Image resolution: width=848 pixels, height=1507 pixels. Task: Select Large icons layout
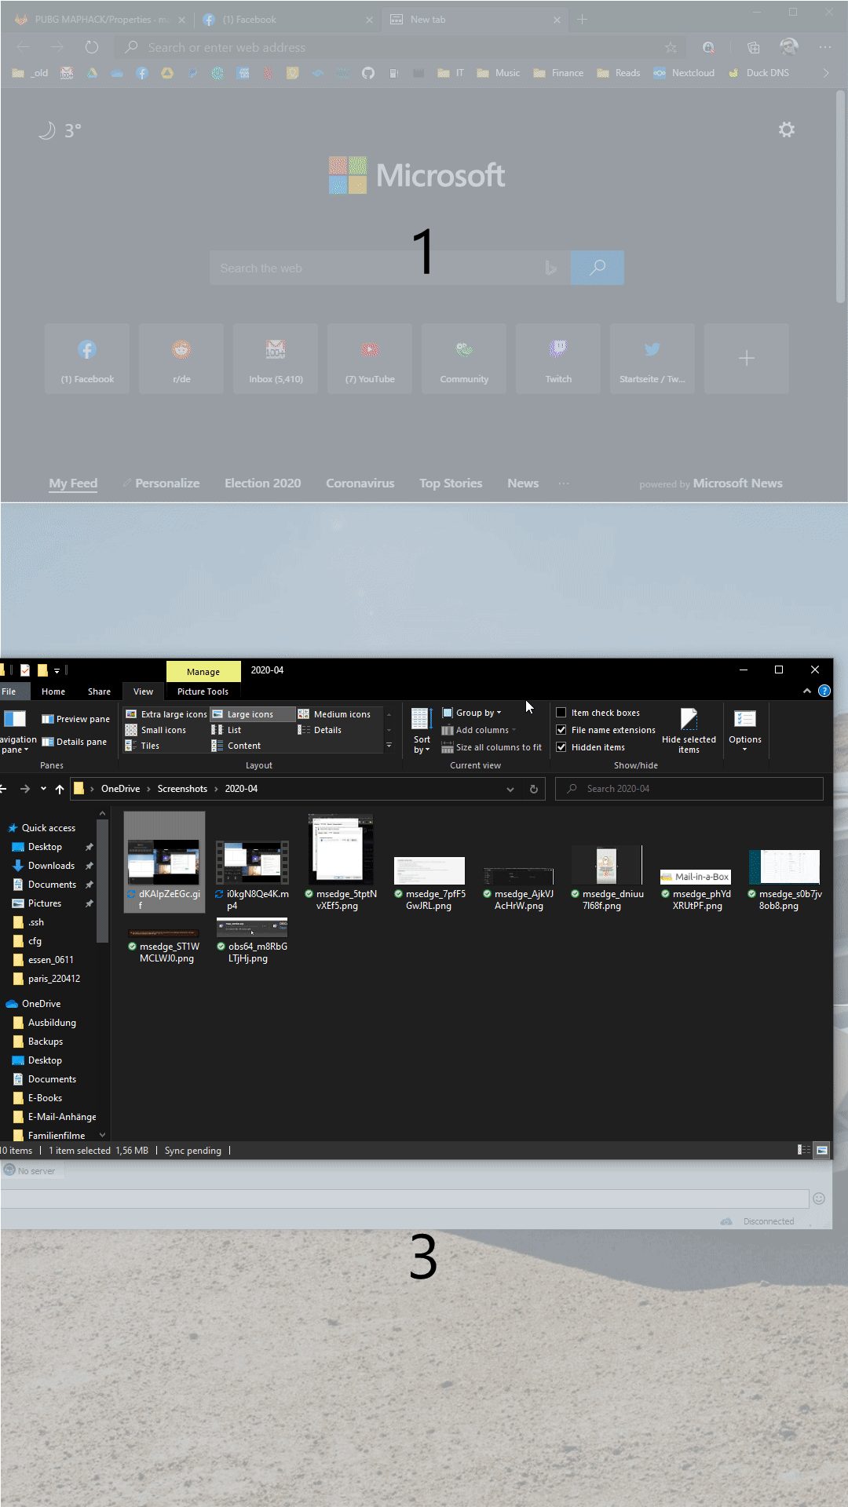[252, 714]
